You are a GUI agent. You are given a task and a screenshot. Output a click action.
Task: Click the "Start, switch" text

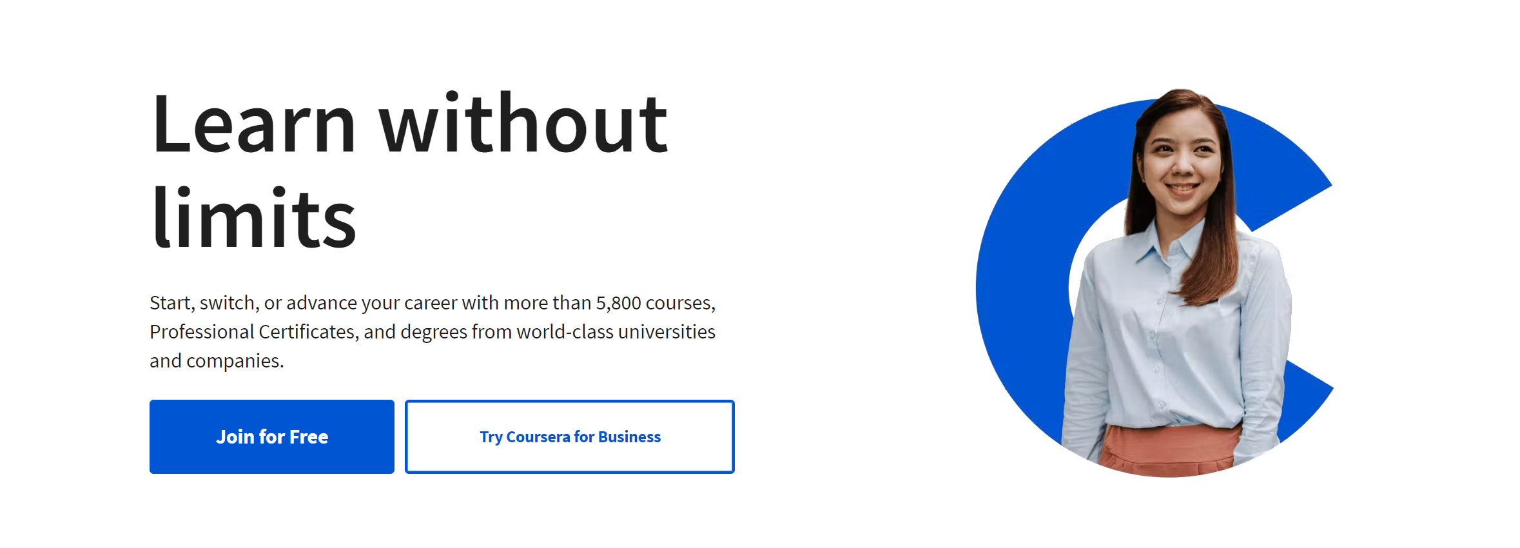(204, 303)
